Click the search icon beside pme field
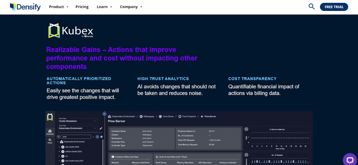Screen dimensions: 358x165 point(58,137)
